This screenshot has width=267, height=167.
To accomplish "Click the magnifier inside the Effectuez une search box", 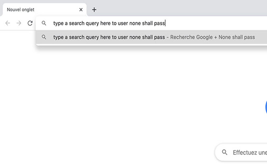I will (225, 152).
